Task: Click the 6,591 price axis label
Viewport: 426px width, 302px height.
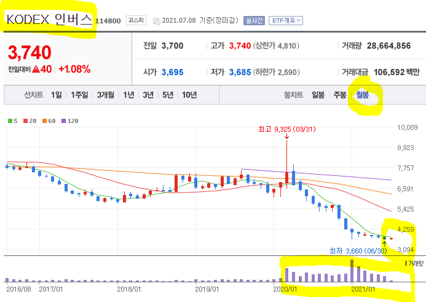Action: point(406,189)
